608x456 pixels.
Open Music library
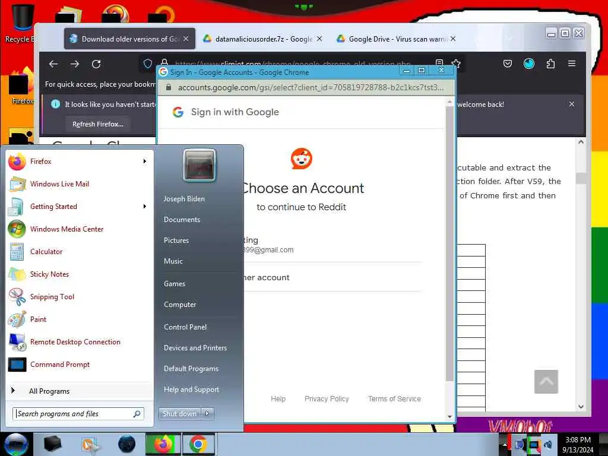(173, 261)
